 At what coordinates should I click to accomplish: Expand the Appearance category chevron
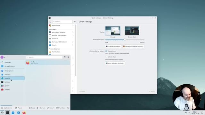(x=73, y=26)
